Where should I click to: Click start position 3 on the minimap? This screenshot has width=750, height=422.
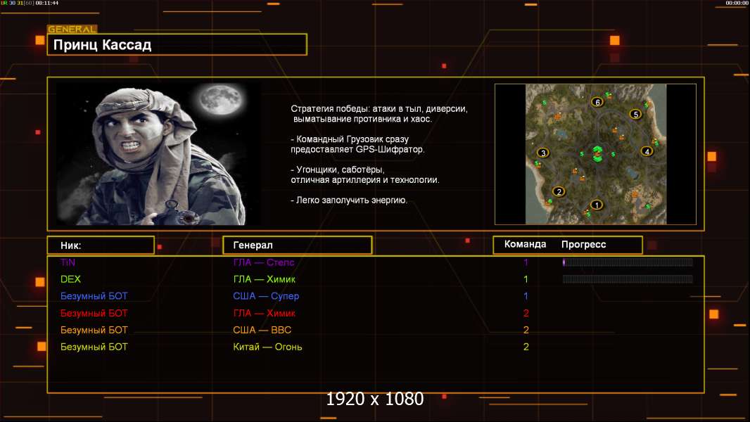[542, 153]
